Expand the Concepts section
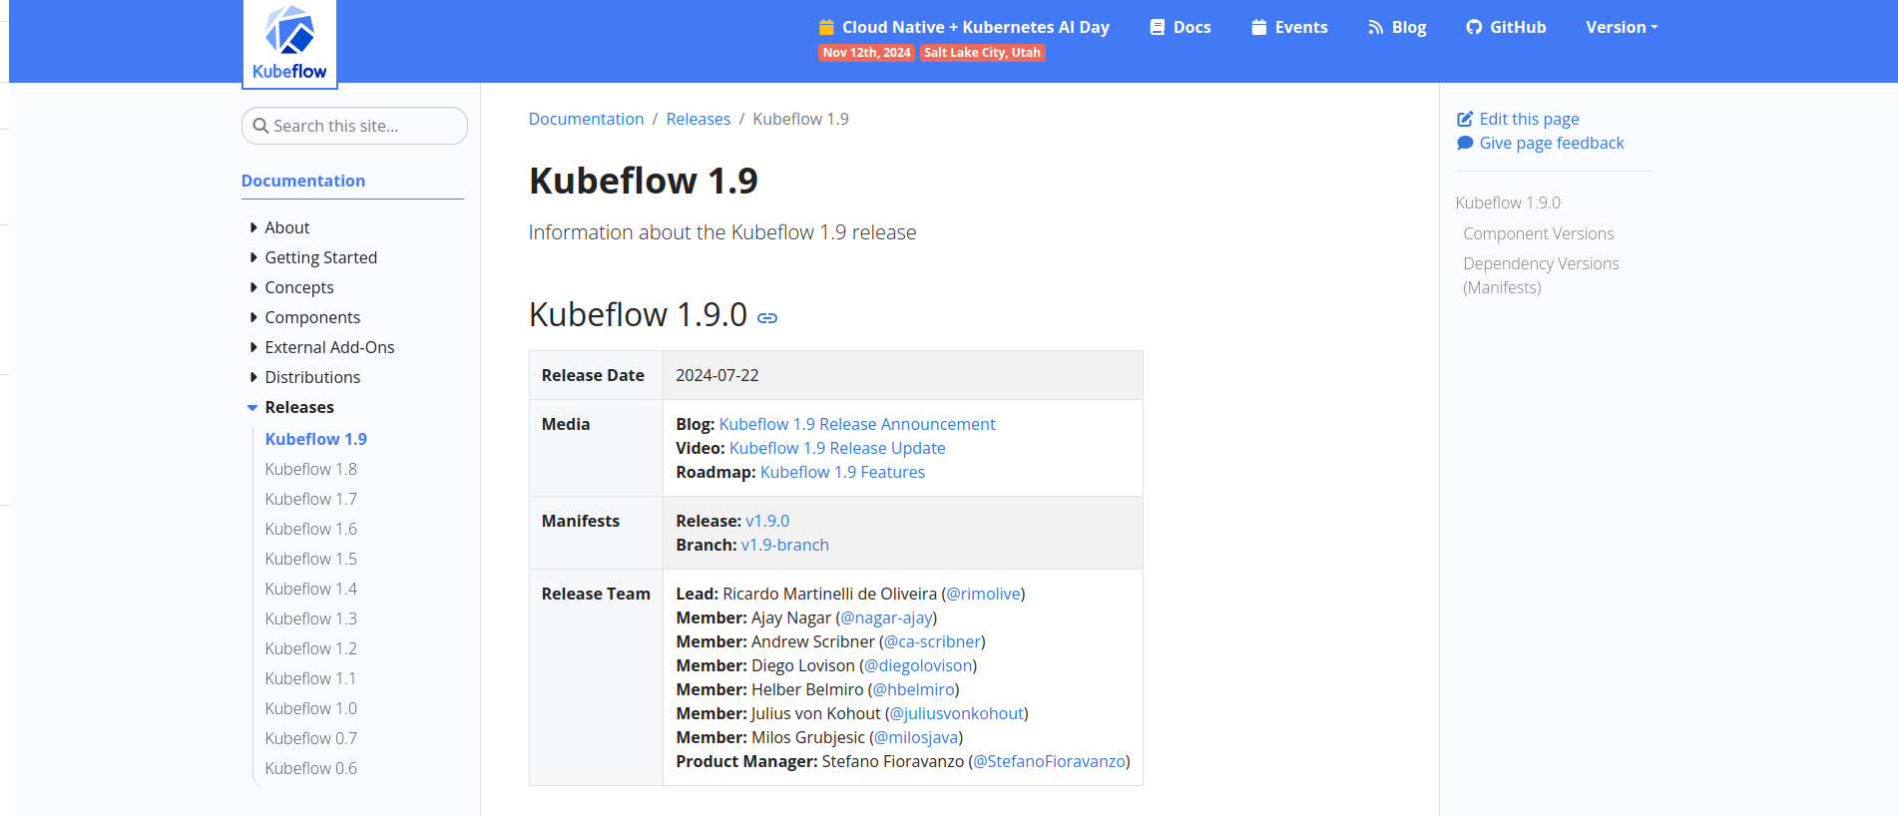The image size is (1898, 816). coord(253,287)
